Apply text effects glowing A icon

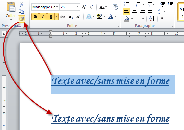(x=89, y=17)
